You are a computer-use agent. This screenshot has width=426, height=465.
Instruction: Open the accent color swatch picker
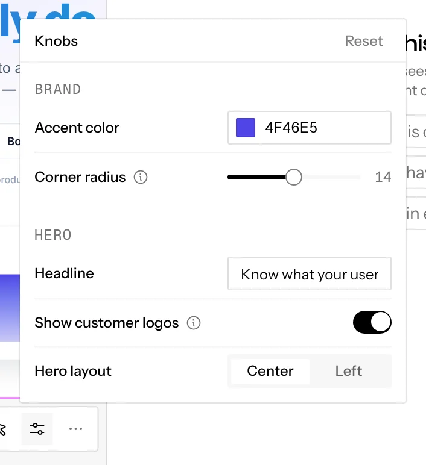(246, 128)
